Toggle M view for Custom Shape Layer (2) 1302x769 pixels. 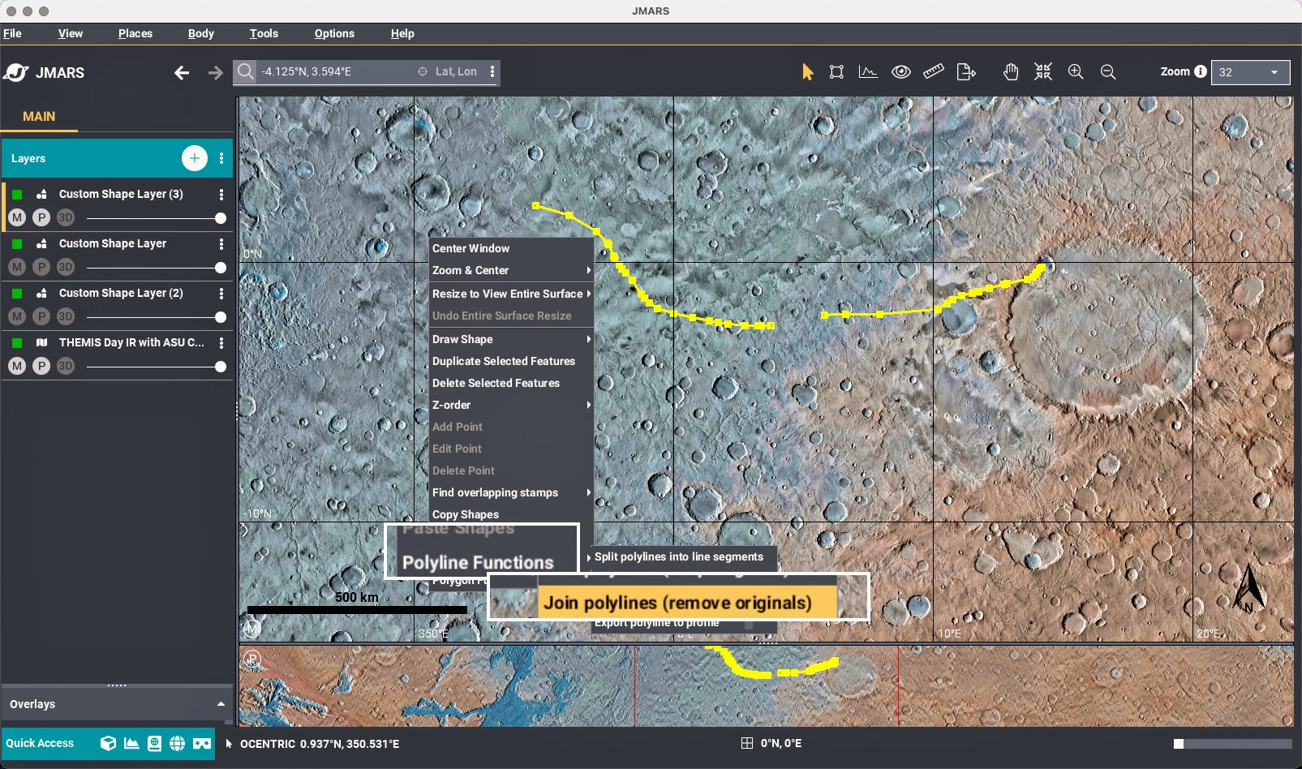coord(17,317)
